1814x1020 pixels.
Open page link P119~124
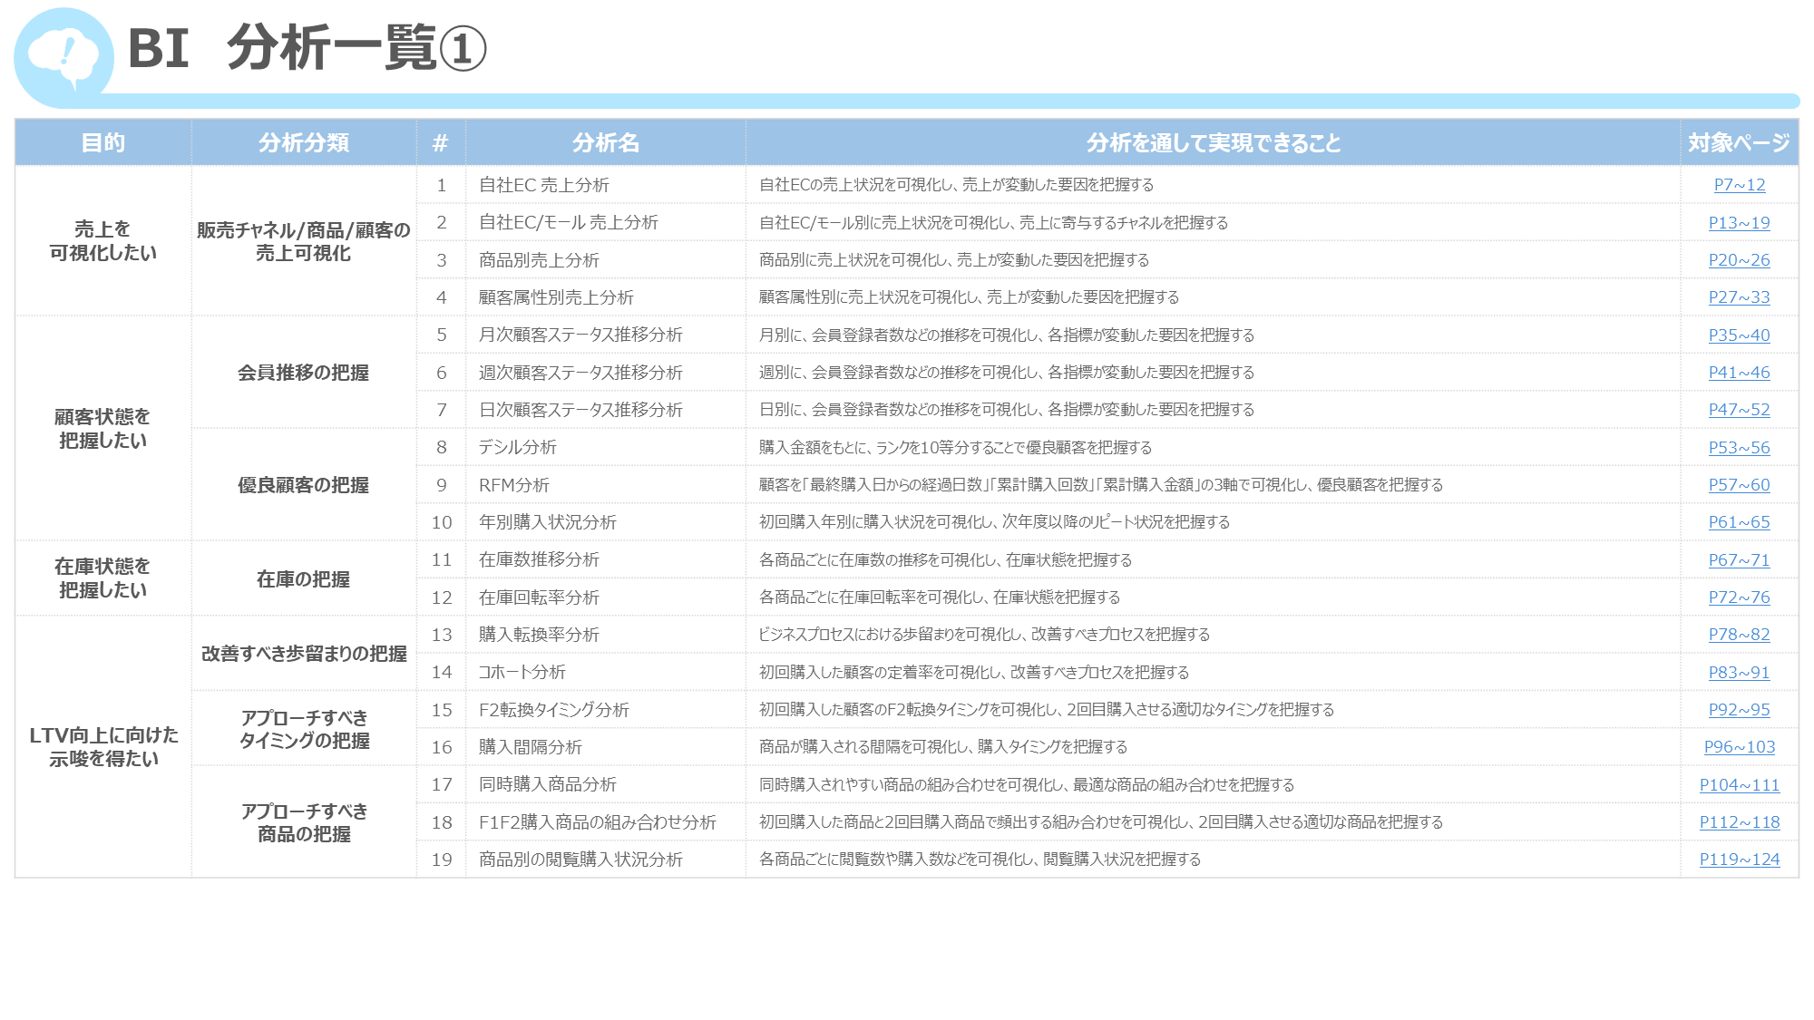click(1739, 860)
